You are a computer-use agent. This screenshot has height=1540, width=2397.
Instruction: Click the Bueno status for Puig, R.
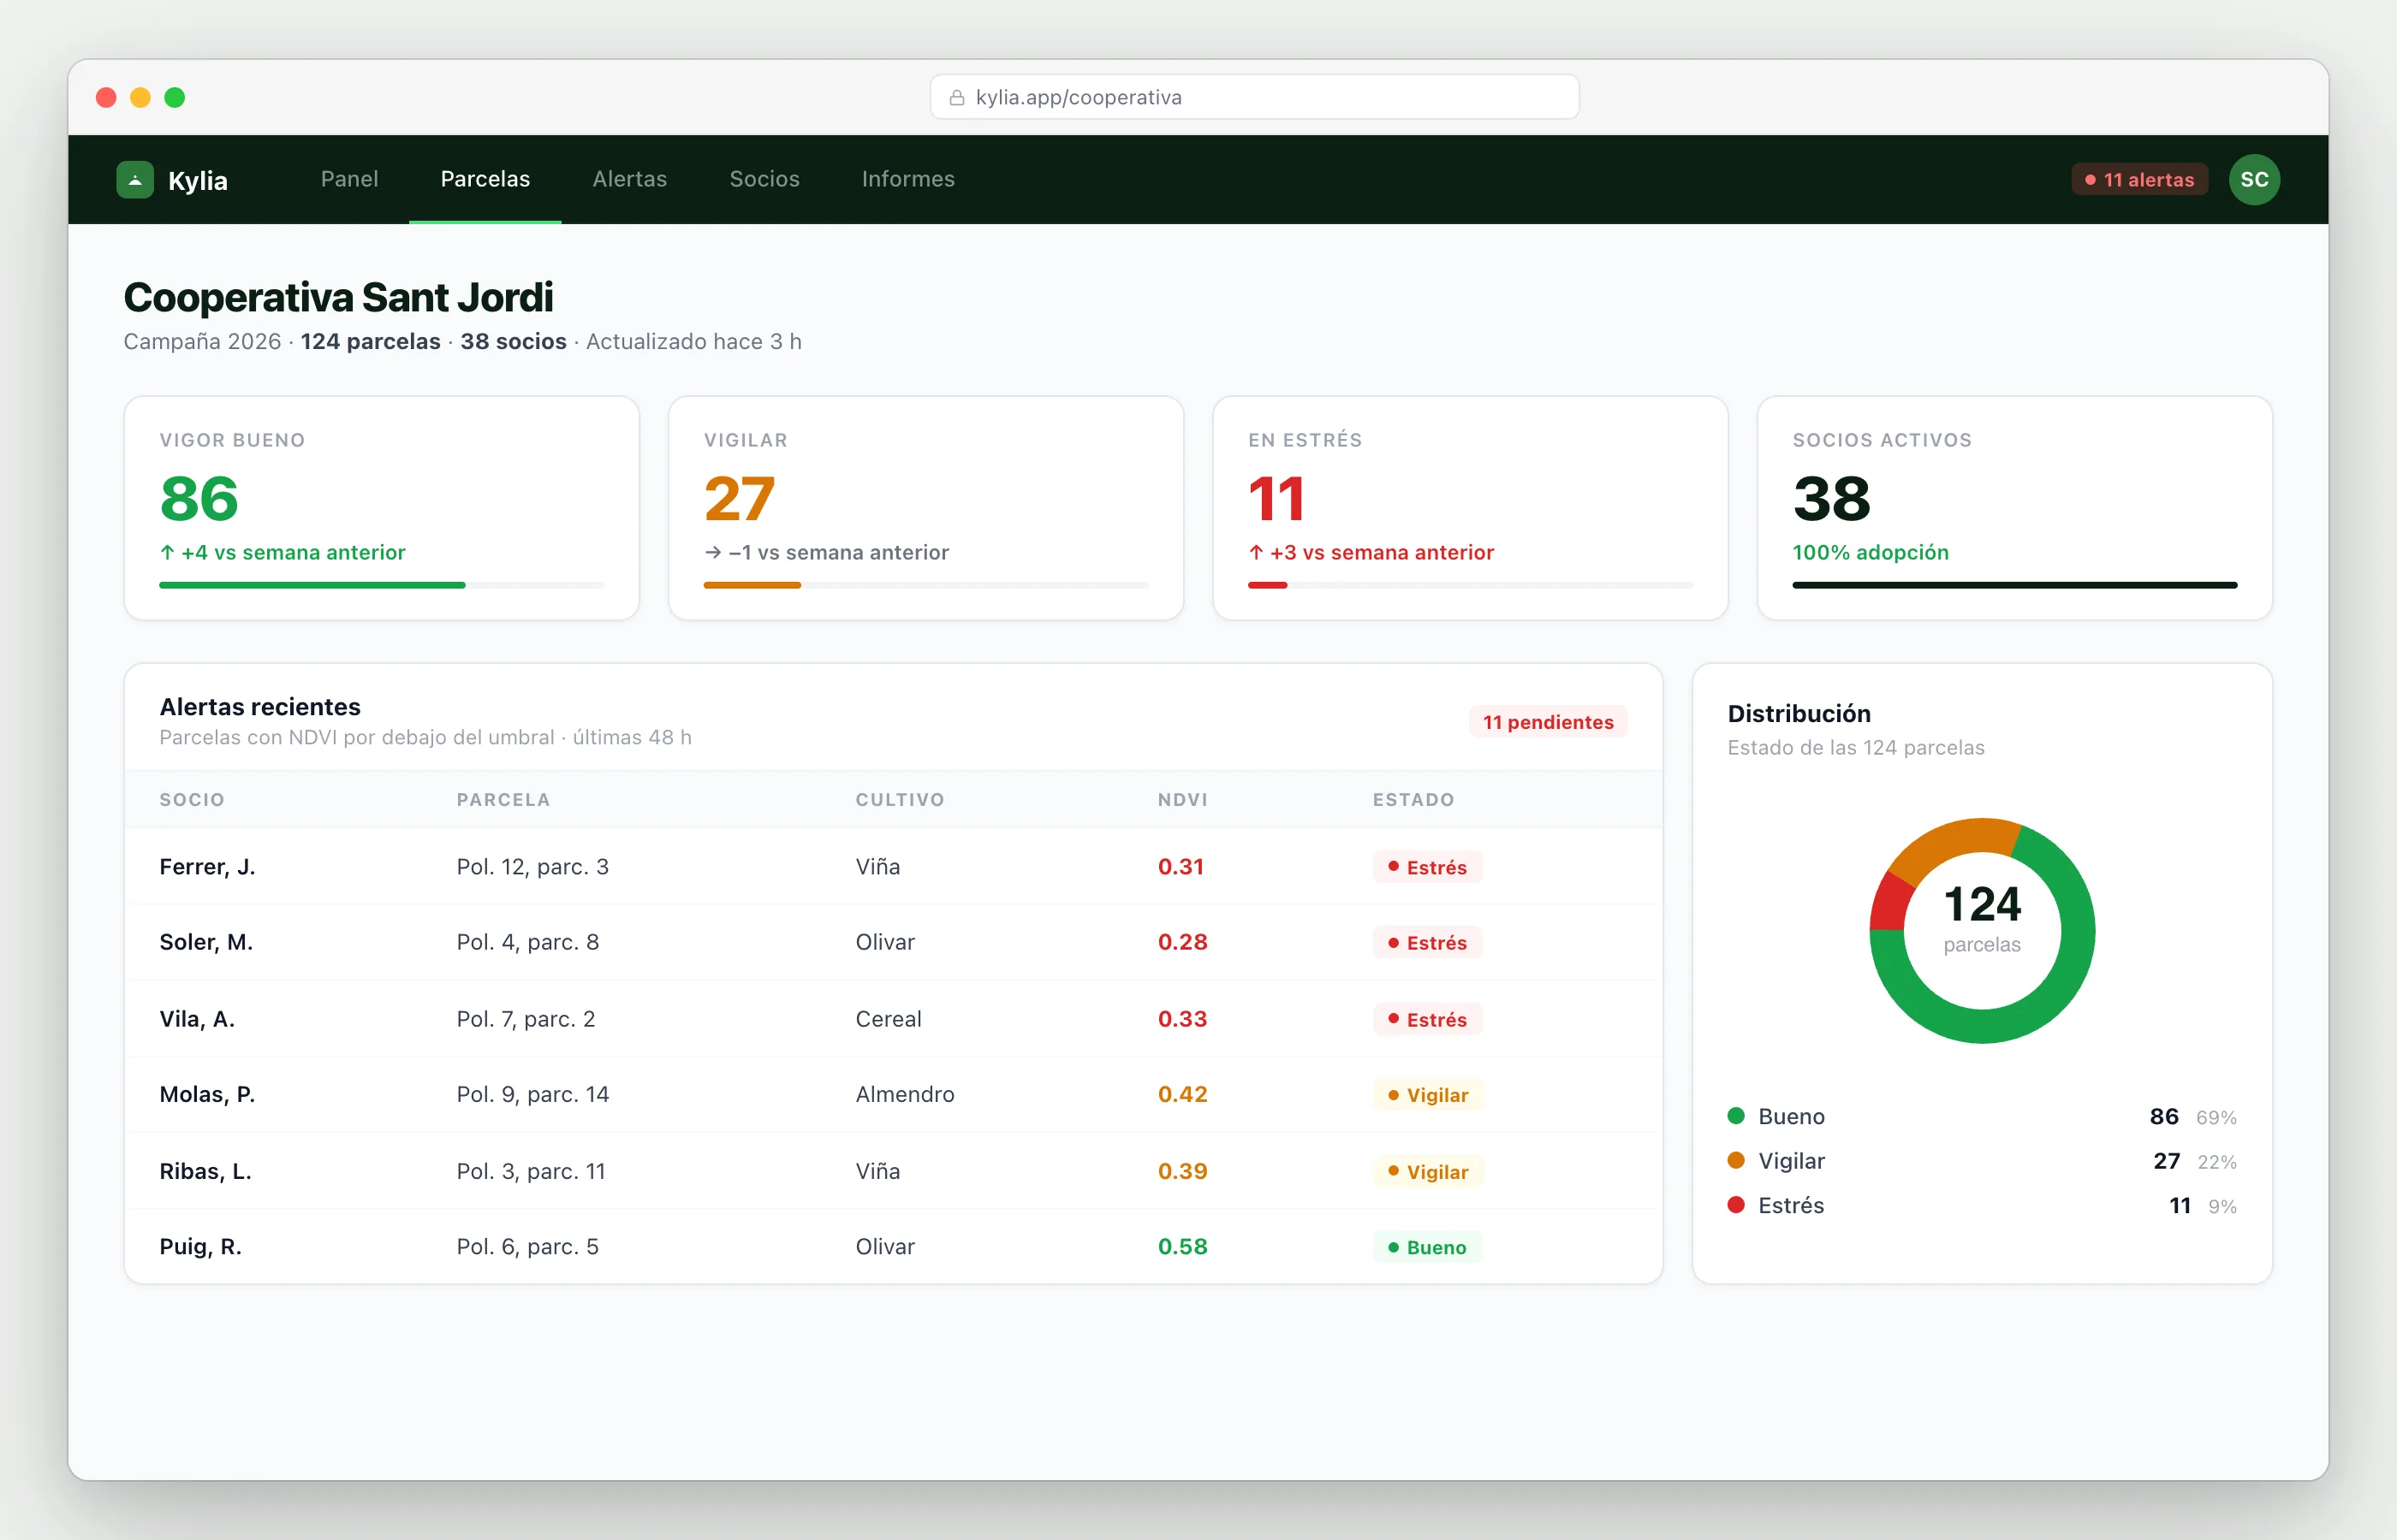point(1426,1247)
